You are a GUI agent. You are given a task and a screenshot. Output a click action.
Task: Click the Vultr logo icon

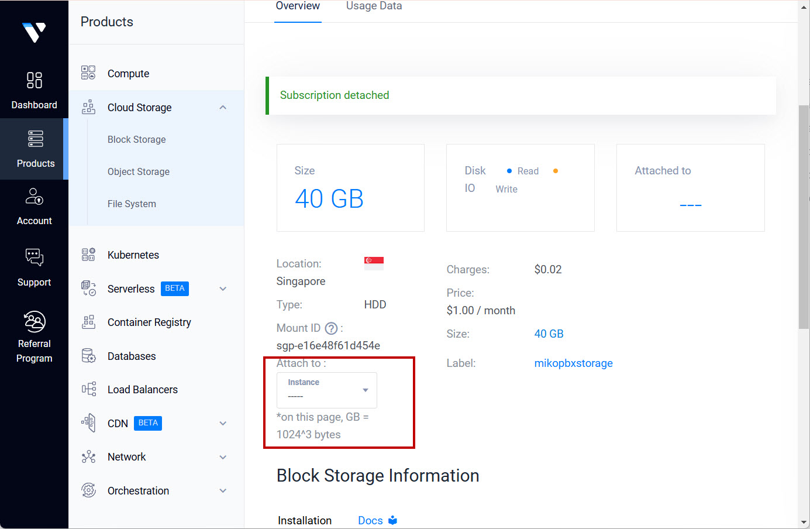[x=34, y=32]
